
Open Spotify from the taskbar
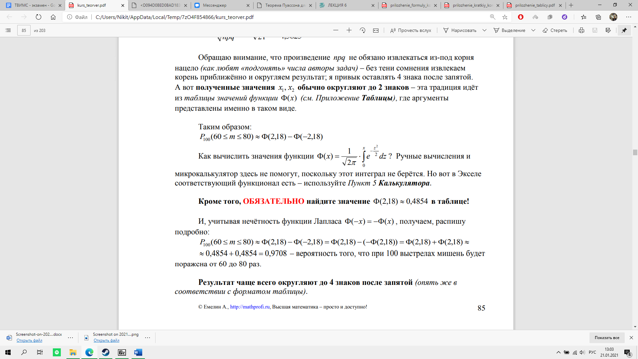pyautogui.click(x=57, y=352)
